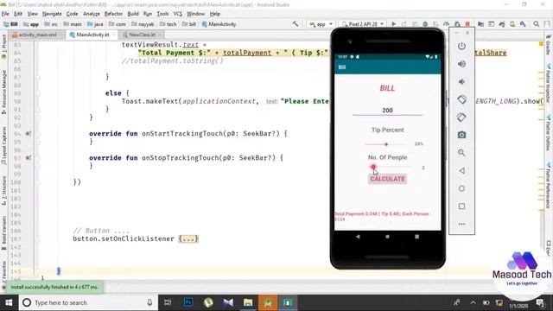Click emulator Rotate Left icon
The image size is (553, 311).
461,99
